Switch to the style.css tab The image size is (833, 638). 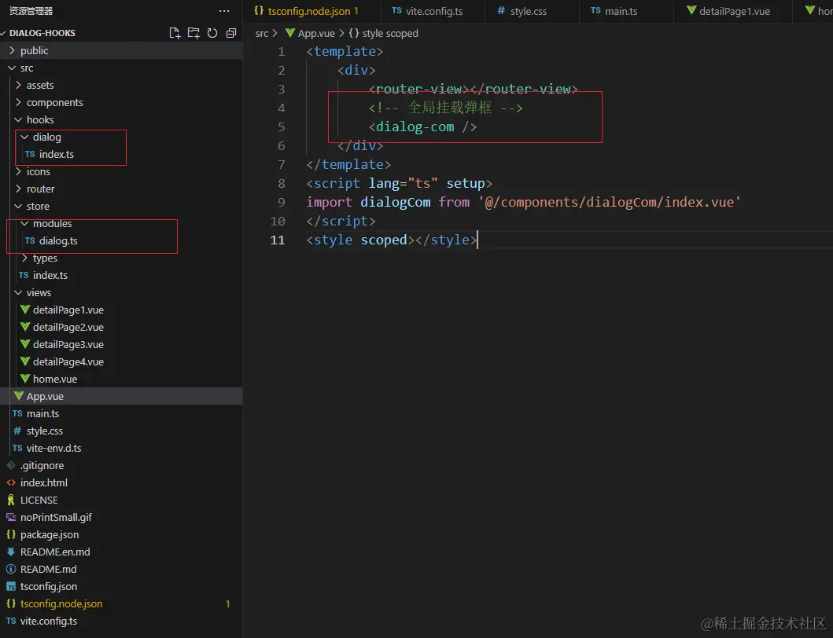coord(532,11)
